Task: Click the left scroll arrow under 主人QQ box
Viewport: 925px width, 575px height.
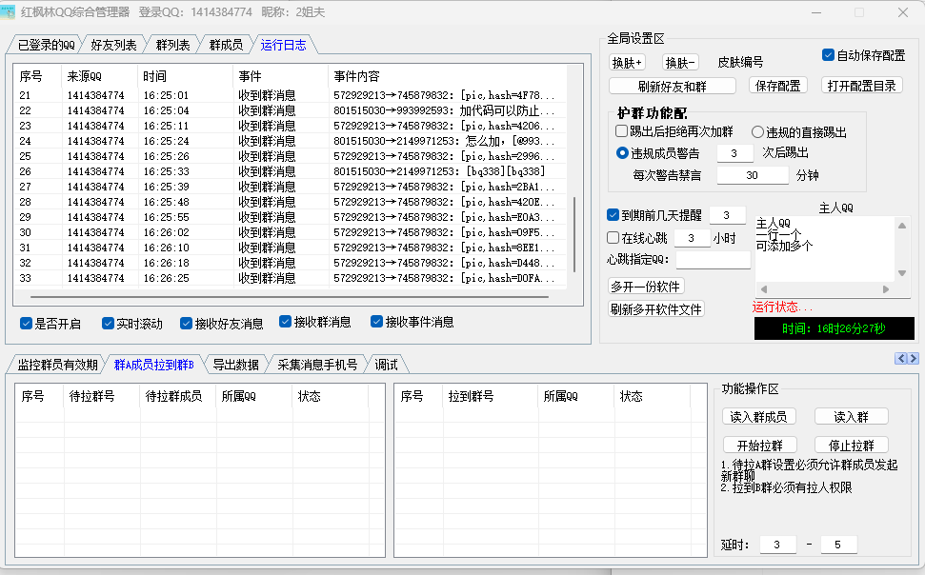Action: pos(762,288)
